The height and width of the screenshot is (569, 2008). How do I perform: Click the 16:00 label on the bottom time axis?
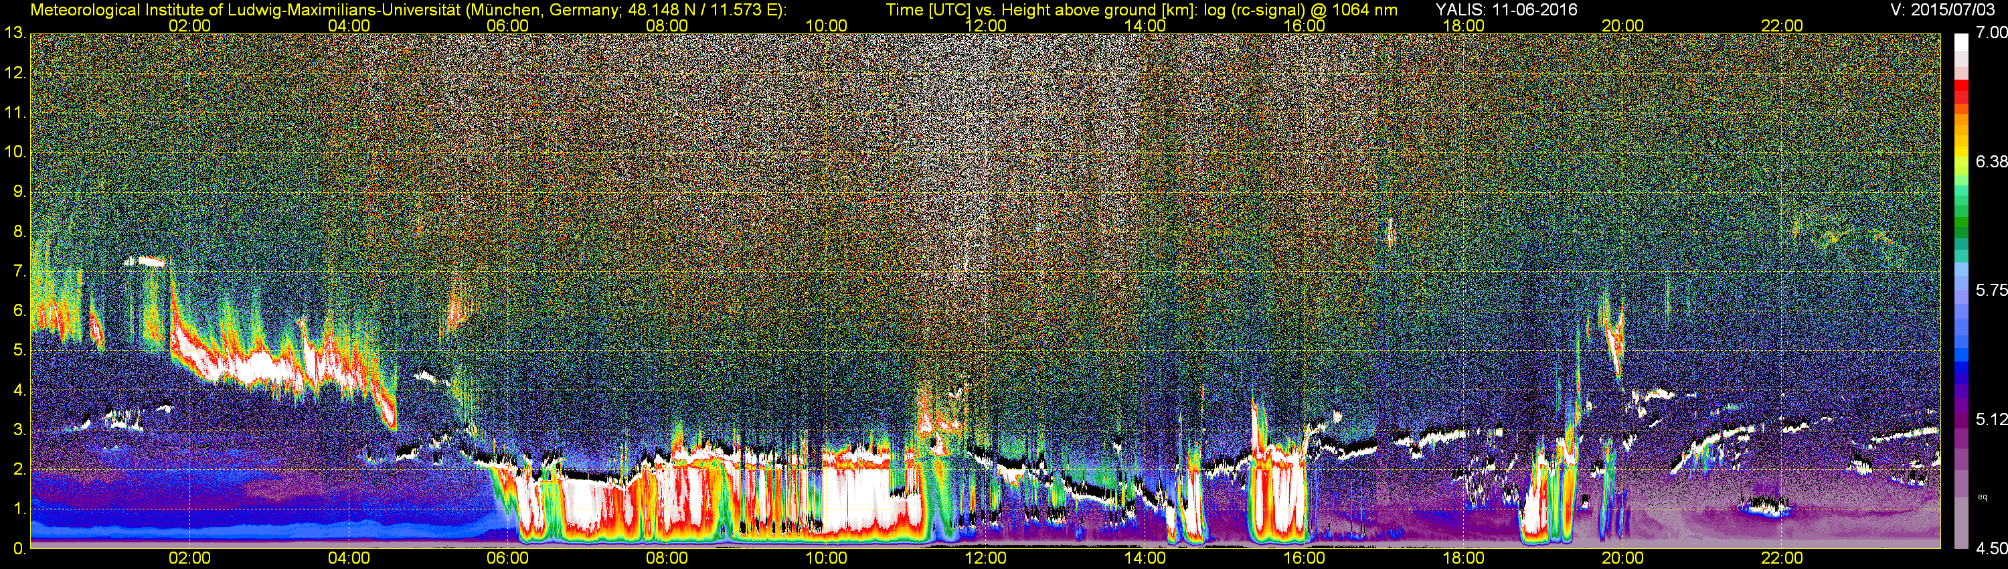(x=1304, y=558)
